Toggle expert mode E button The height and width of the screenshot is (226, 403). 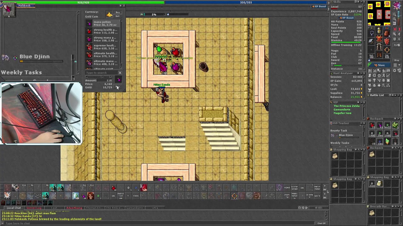[x=399, y=39]
